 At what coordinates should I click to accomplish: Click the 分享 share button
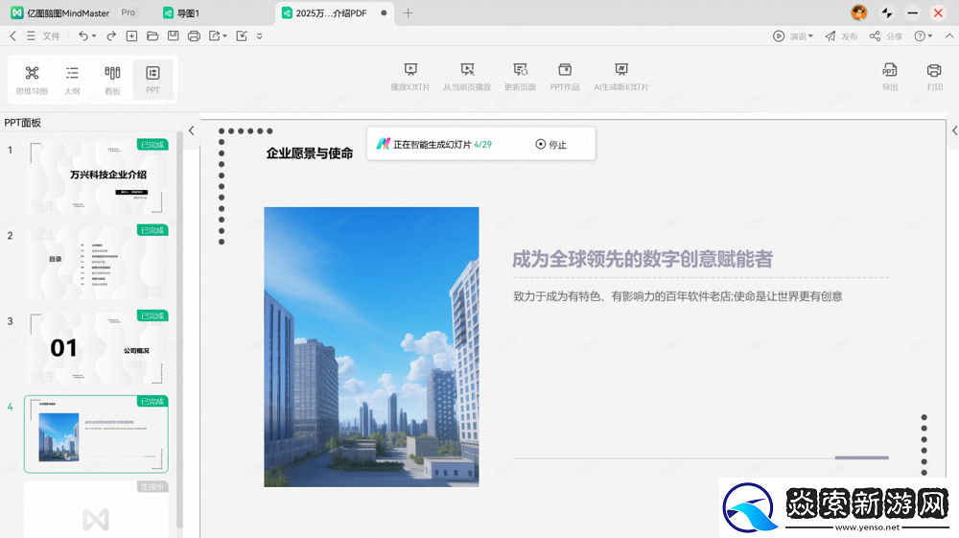coord(886,36)
